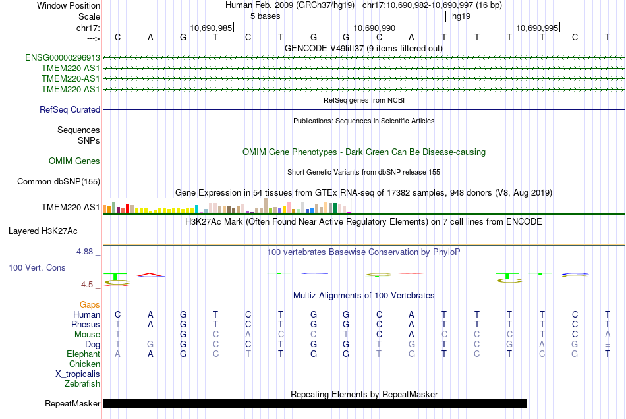Open OMIM Gene Phenotypes title text
626x419 pixels.
[x=364, y=152]
